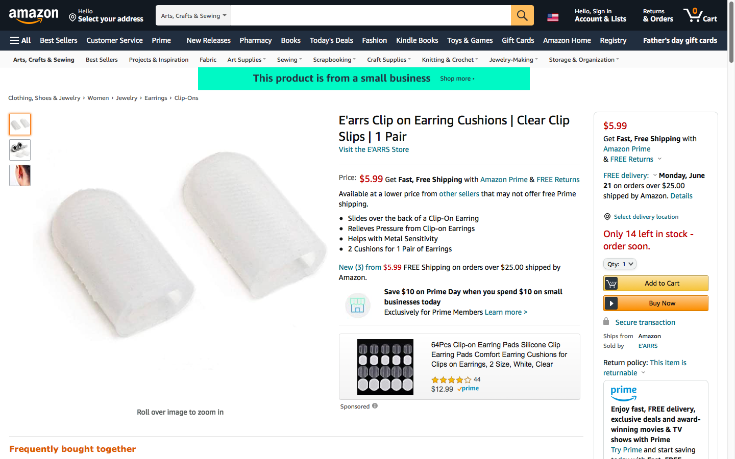Expand the FREE delivery options chevron
This screenshot has height=459, width=735.
pyautogui.click(x=655, y=175)
